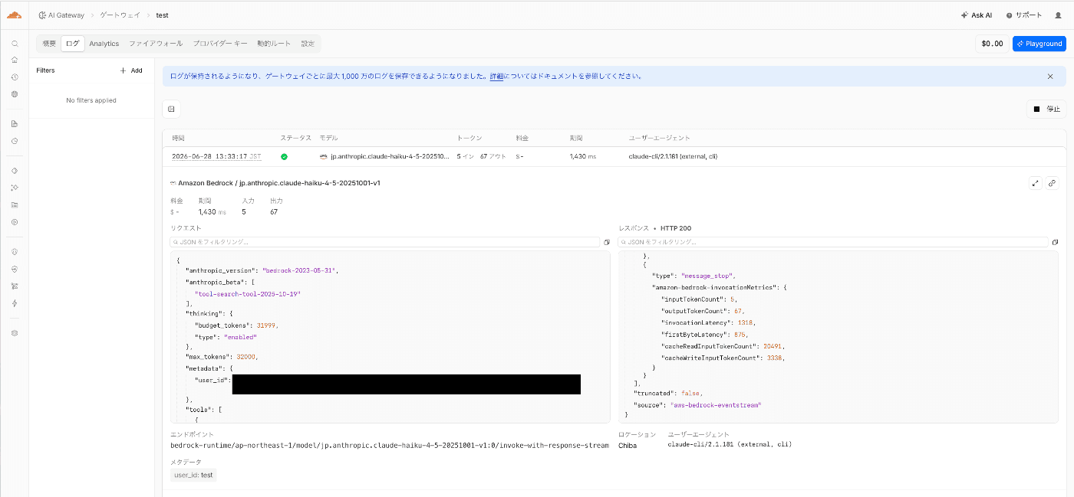Open the folder icon in sidebar
Viewport: 1074px width, 497px height.
coord(15,204)
